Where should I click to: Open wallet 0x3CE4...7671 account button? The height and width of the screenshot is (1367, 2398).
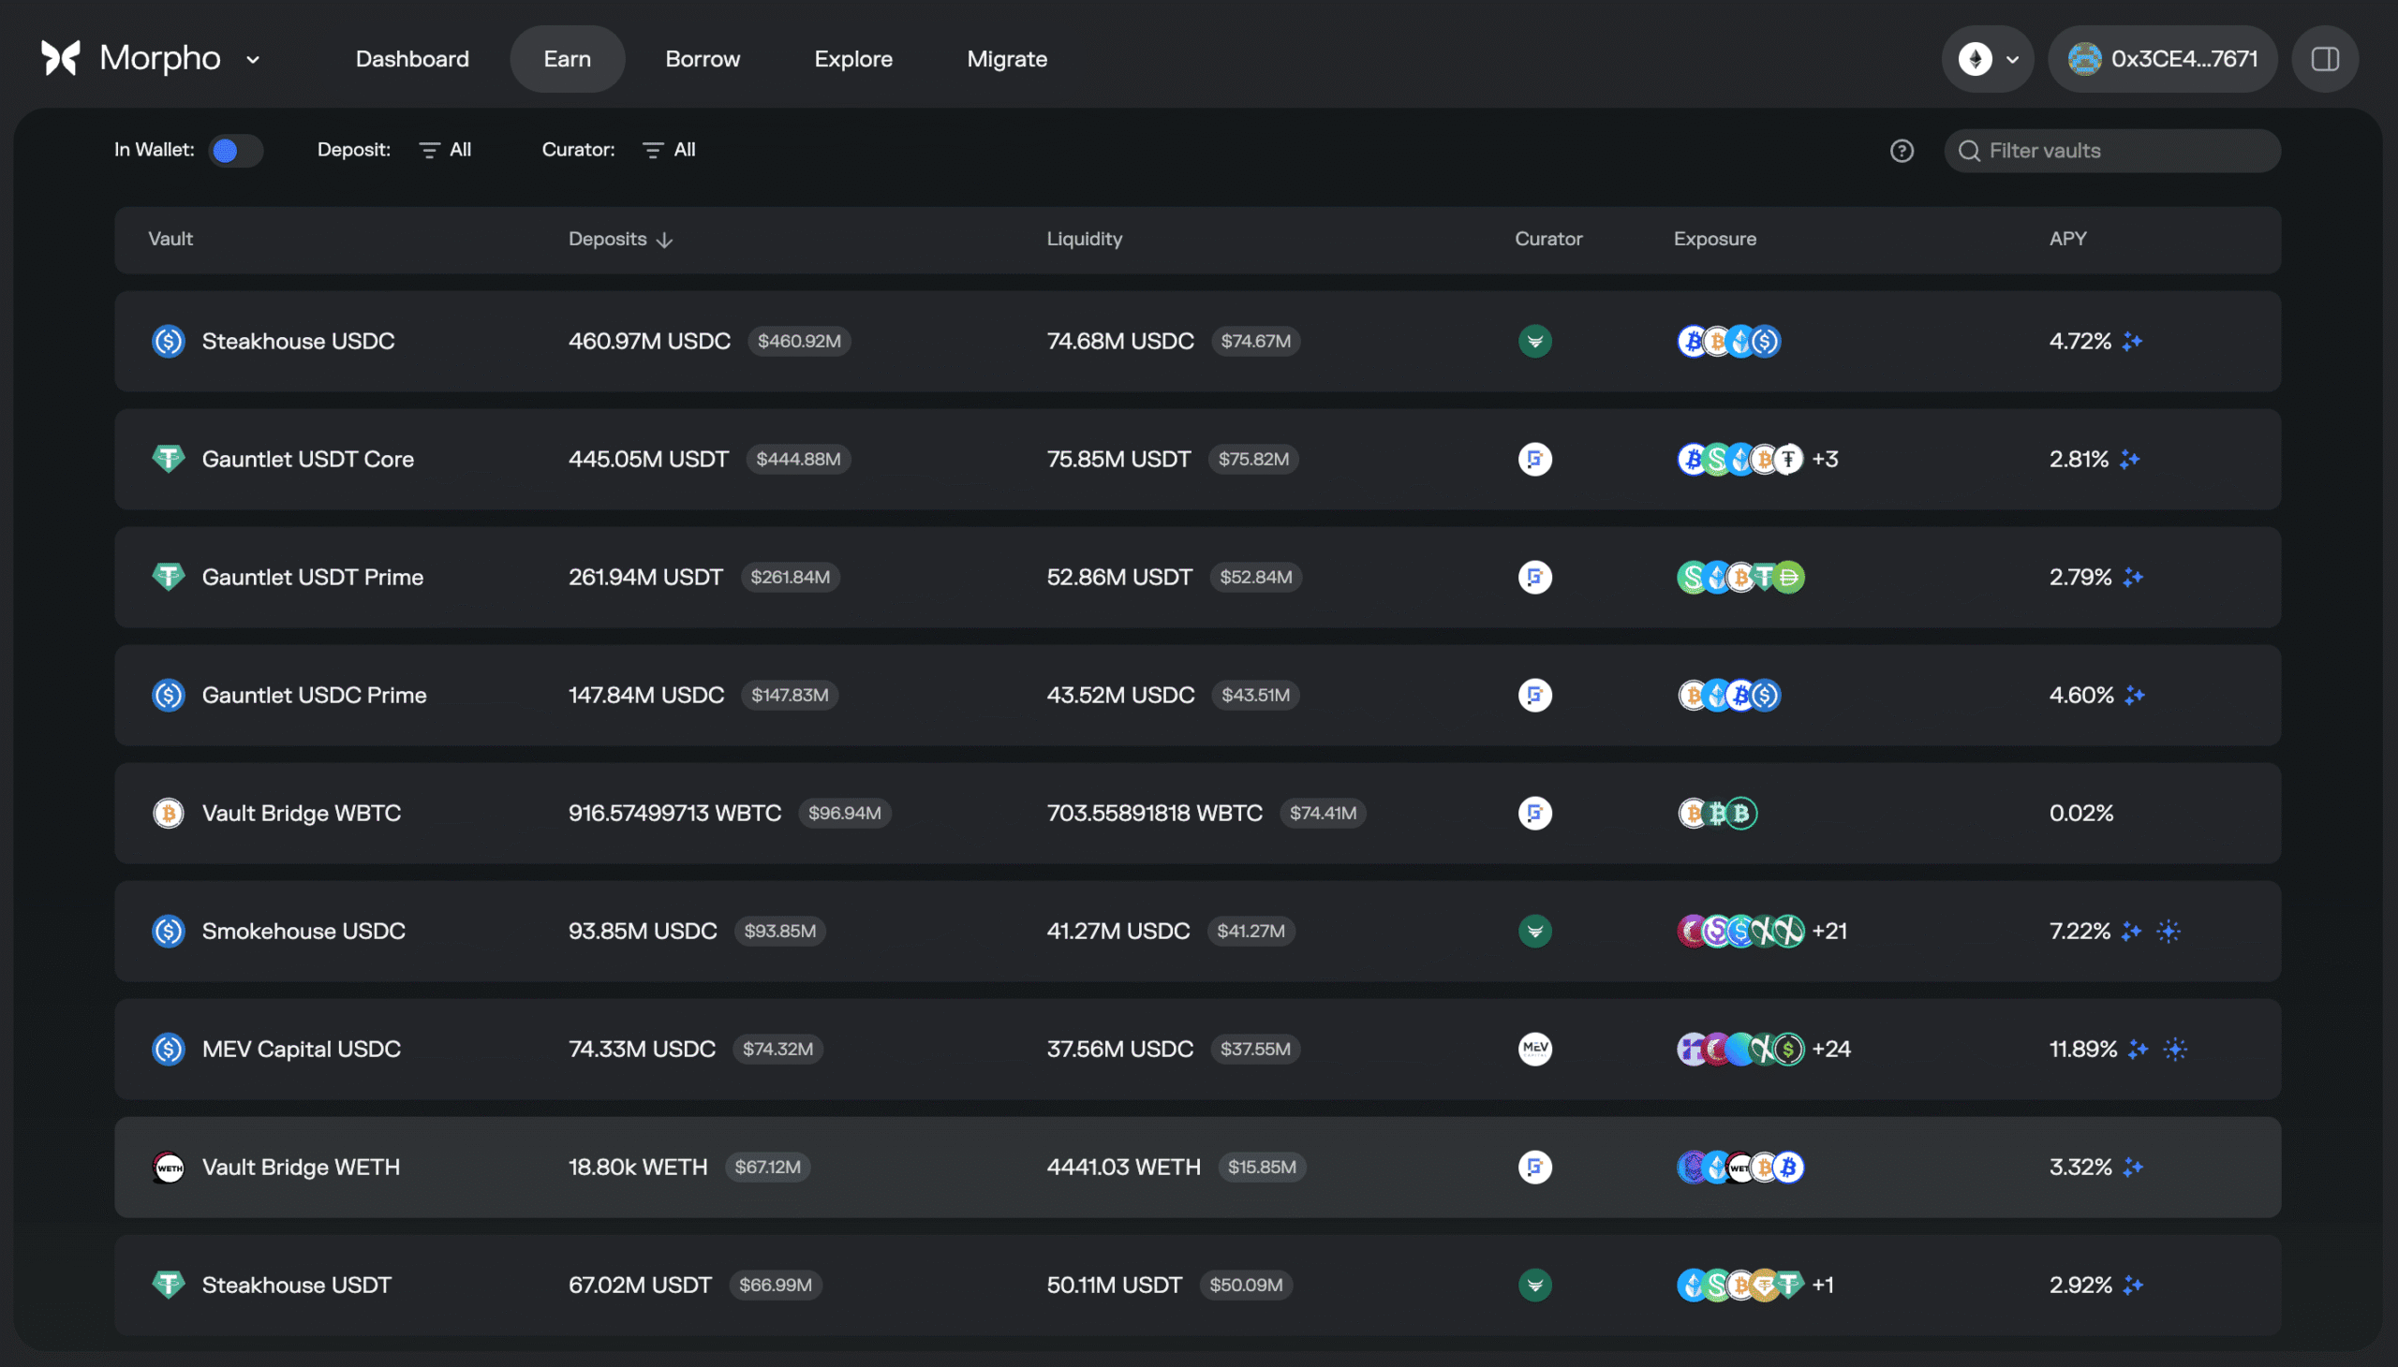2161,59
